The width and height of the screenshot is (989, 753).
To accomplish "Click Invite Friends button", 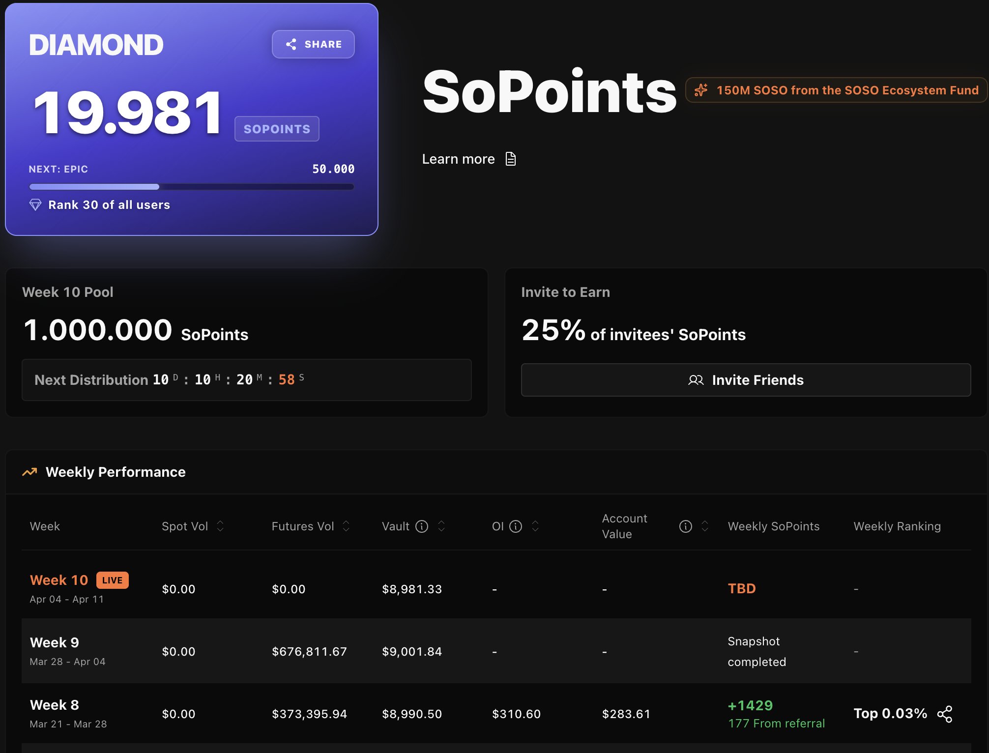I will [x=746, y=380].
